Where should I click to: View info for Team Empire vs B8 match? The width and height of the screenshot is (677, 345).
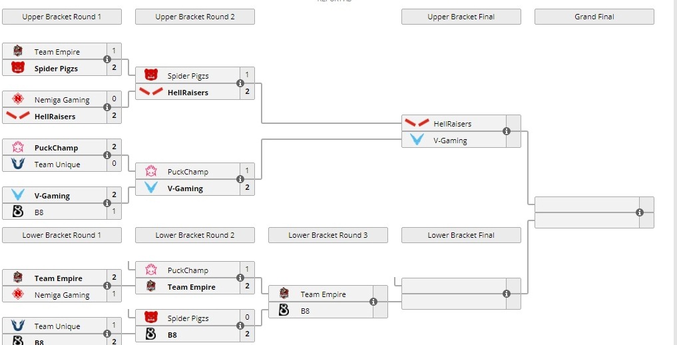pyautogui.click(x=373, y=302)
